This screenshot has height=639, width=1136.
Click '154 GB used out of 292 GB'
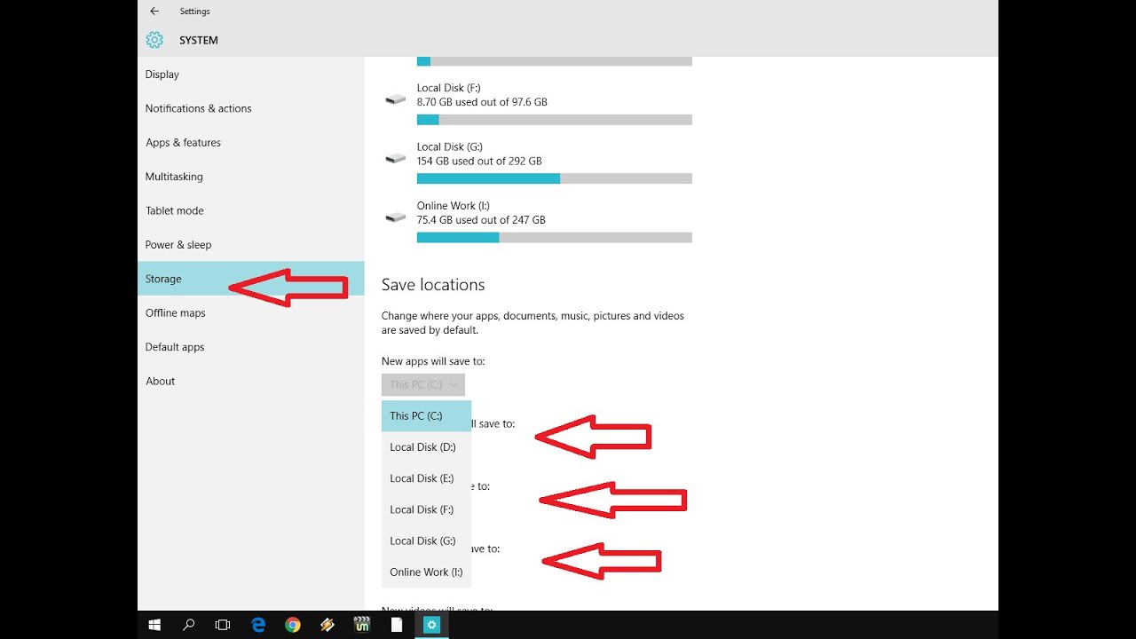479,161
